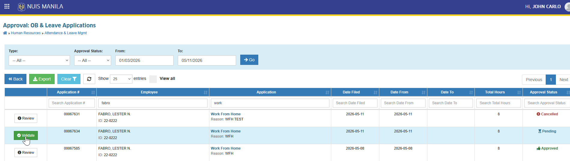Open Attendance & Leave Mgmt breadcrumb
The image size is (570, 161).
66,33
